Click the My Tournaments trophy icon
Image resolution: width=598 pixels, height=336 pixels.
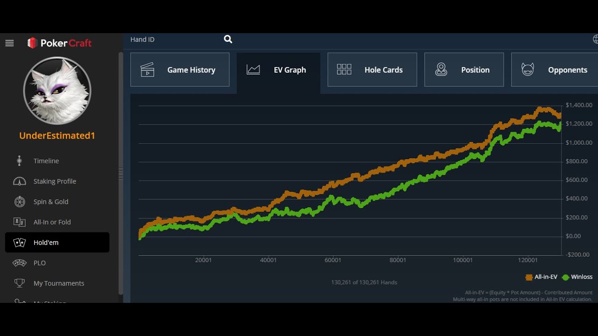pos(19,283)
